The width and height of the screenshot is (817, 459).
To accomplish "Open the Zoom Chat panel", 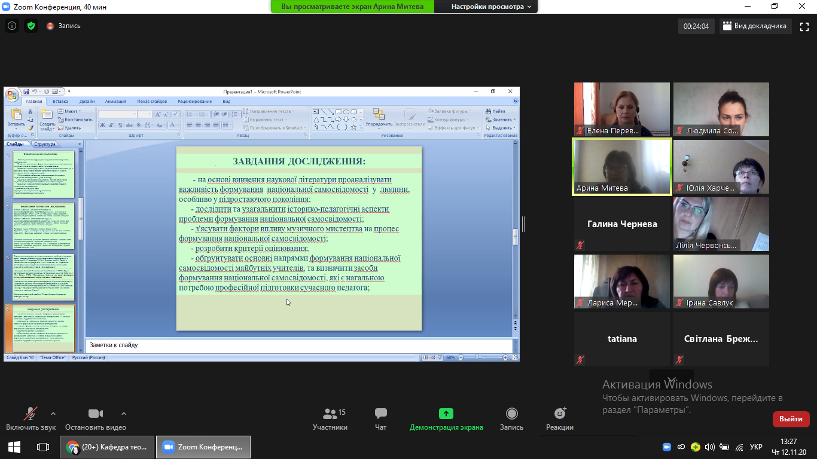I will coord(380,419).
